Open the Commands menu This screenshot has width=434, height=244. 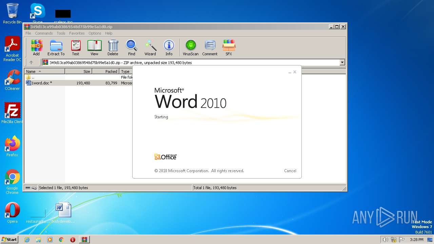click(44, 33)
